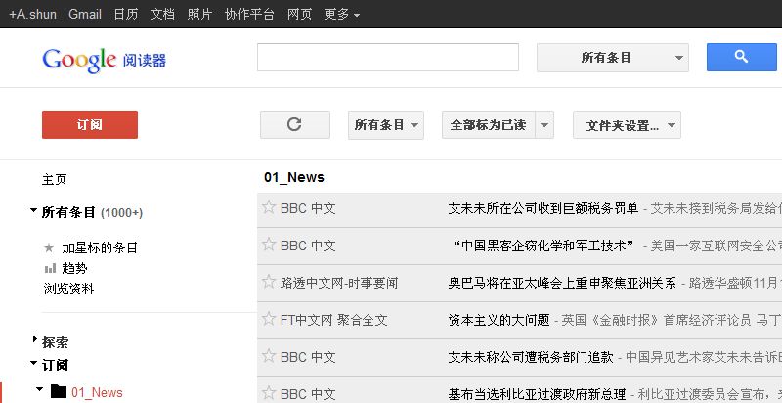The height and width of the screenshot is (403, 782).
Task: Click the 全部标为已读 button
Action: [488, 124]
